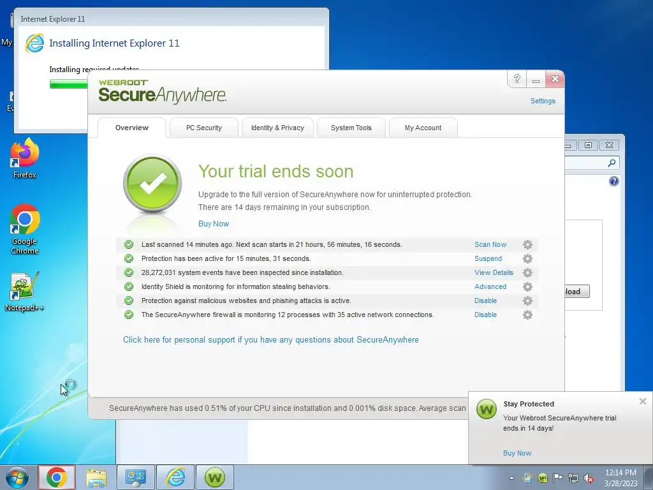This screenshot has width=653, height=490.
Task: Open the Windows Start menu orb
Action: [x=17, y=477]
